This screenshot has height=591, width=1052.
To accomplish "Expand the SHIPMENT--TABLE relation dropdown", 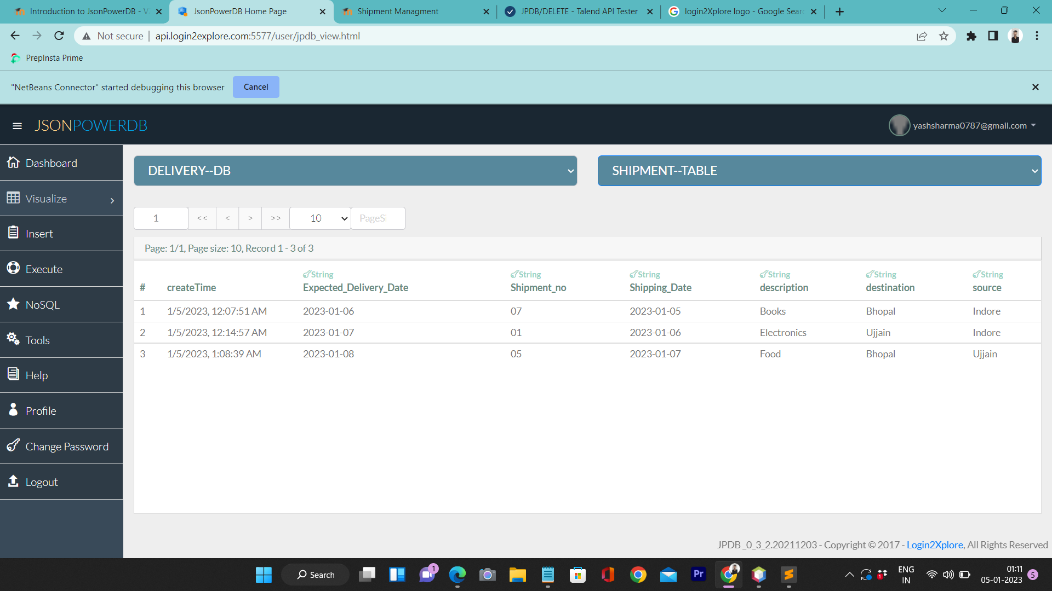I will 820,170.
